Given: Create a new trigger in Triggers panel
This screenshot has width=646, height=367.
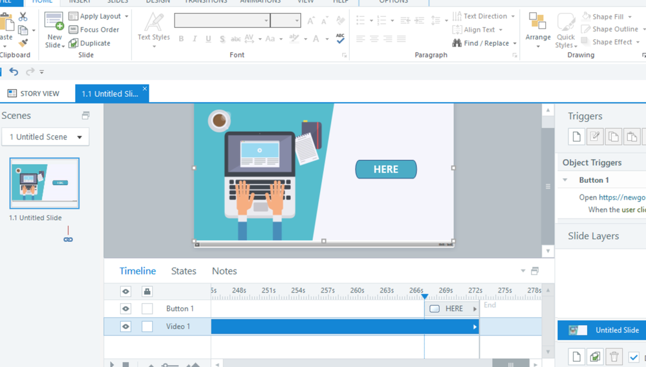Looking at the screenshot, I should pos(576,136).
